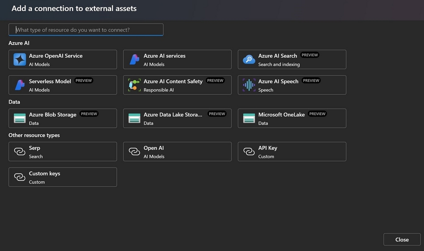Click the 'Custom' subtitle under API Key
Screen dimensions: 424x251
[266, 156]
